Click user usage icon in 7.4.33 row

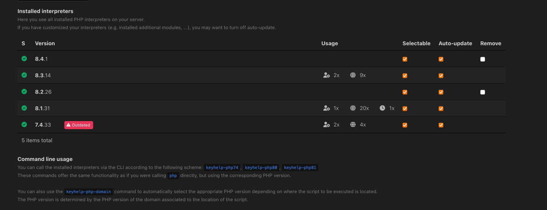pos(327,125)
